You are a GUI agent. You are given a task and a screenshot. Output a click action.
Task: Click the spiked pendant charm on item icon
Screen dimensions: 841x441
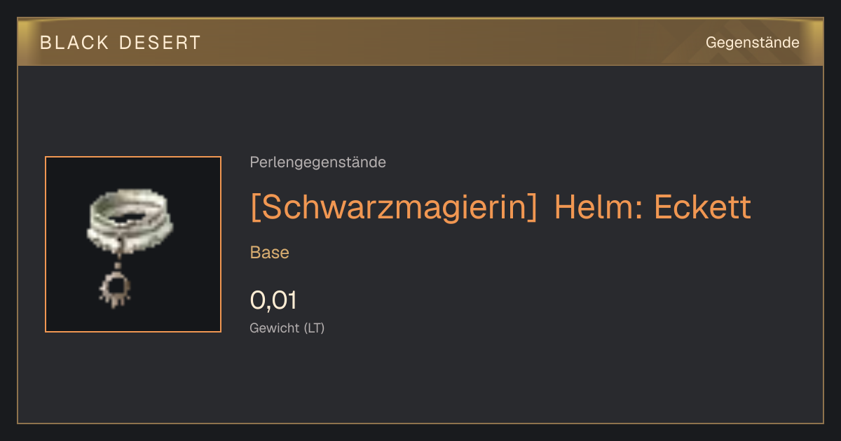tap(116, 288)
